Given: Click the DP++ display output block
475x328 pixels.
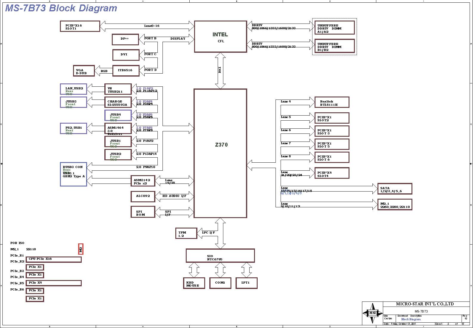Looking at the screenshot, I should point(126,39).
